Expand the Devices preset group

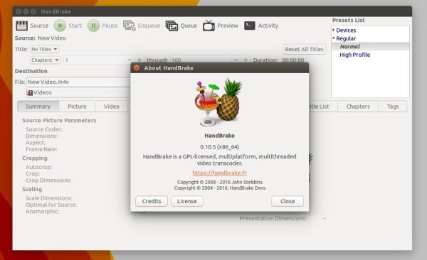(333, 30)
